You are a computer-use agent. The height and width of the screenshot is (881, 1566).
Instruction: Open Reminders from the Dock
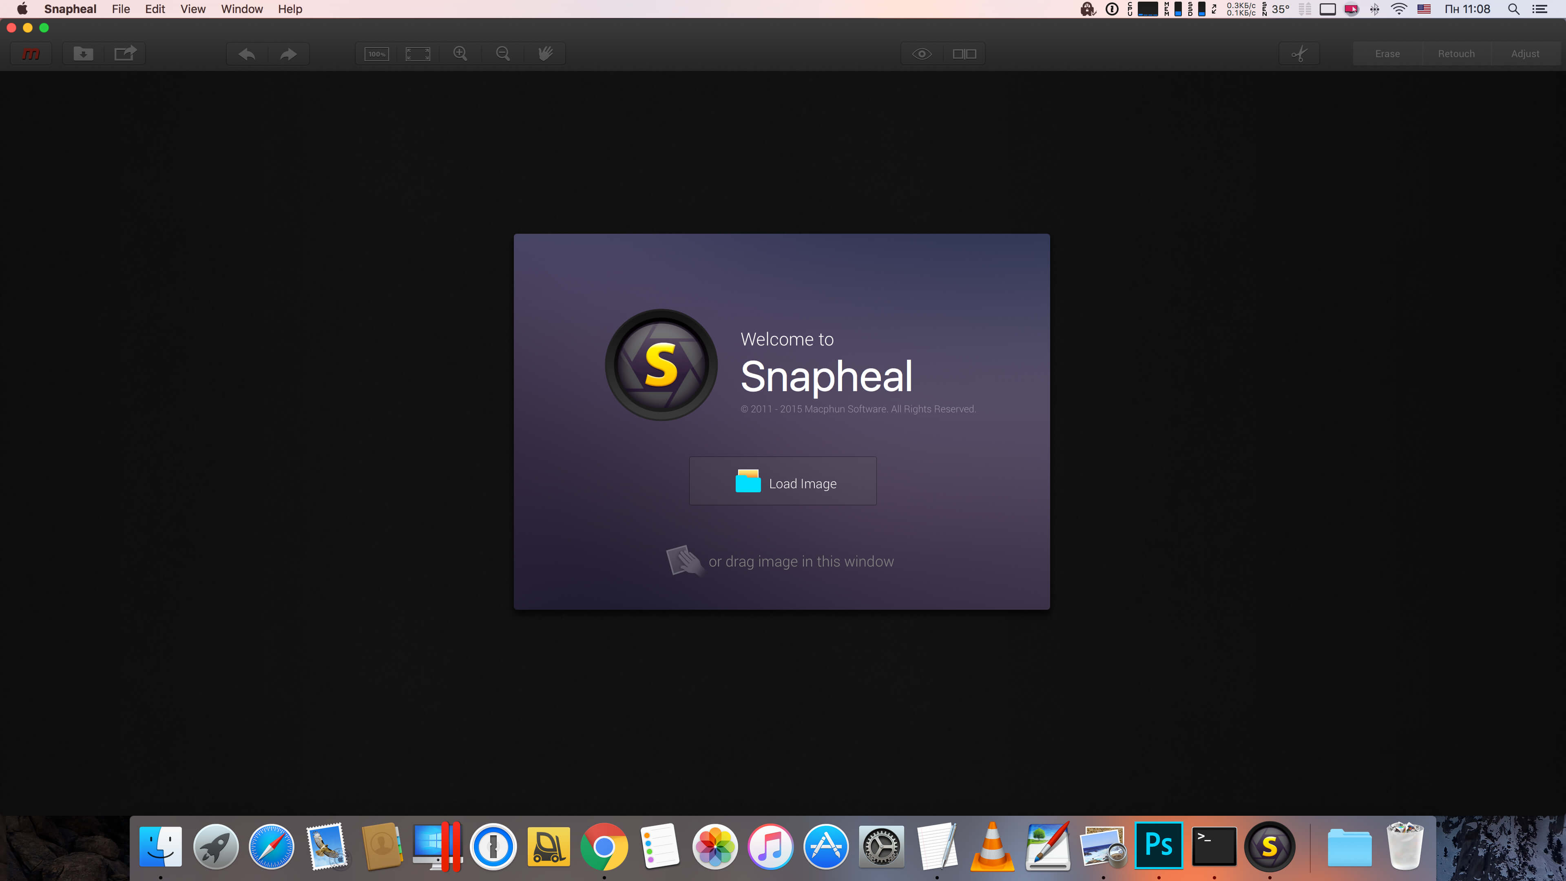tap(659, 846)
